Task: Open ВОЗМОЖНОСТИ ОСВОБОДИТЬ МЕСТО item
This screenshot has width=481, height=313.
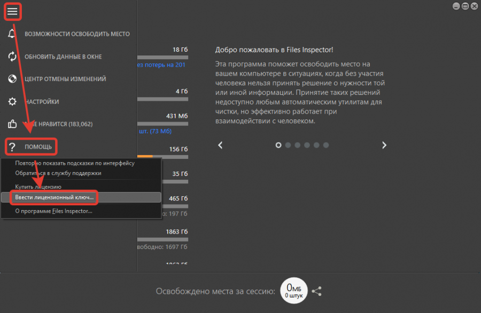Action: point(77,34)
